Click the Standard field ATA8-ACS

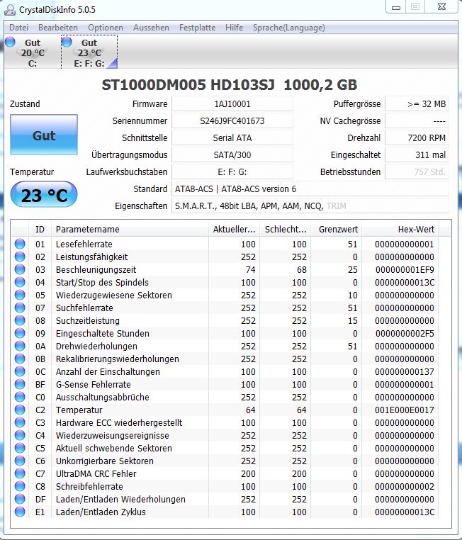(x=310, y=189)
